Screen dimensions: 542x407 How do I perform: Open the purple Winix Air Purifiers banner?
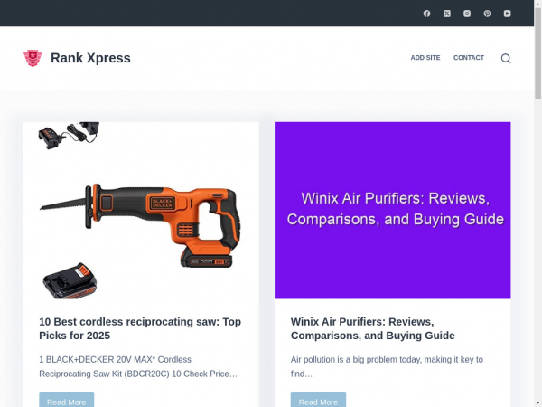coord(392,210)
